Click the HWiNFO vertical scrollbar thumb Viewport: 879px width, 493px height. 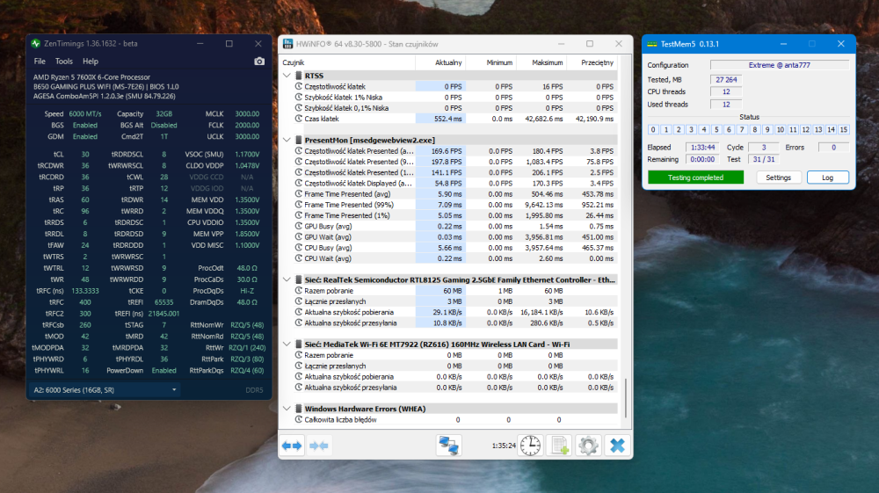626,397
